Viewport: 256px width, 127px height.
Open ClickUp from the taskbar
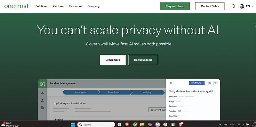coord(157,124)
